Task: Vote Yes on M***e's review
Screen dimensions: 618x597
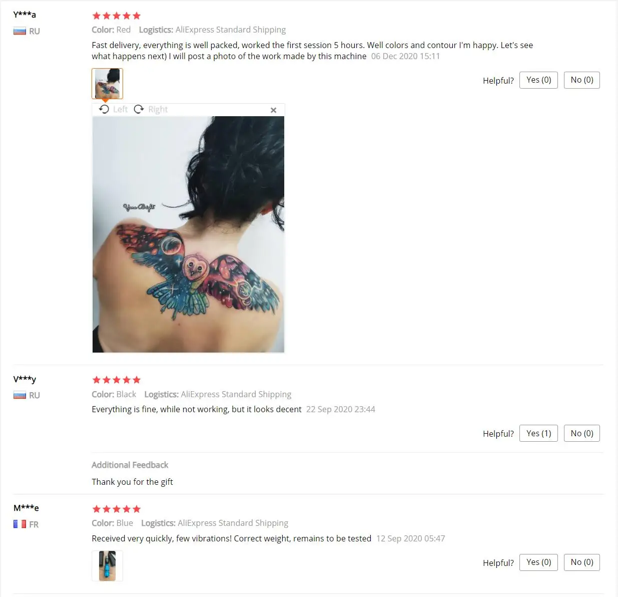Action: [x=538, y=562]
